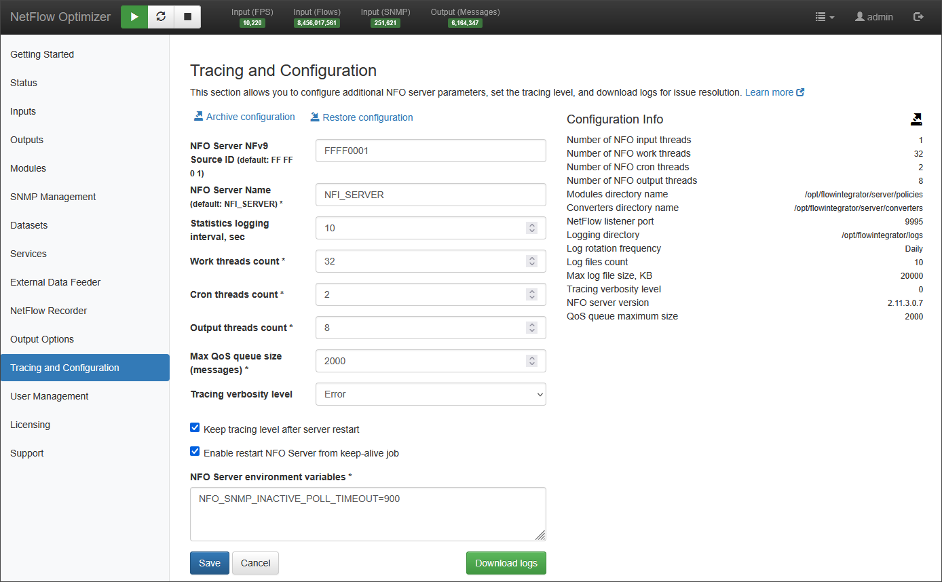942x582 pixels.
Task: Open the Learn more external link
Action: [774, 92]
